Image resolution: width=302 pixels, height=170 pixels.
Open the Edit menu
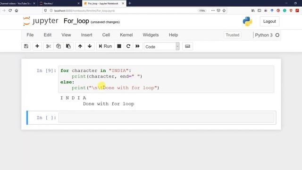pos(48,35)
